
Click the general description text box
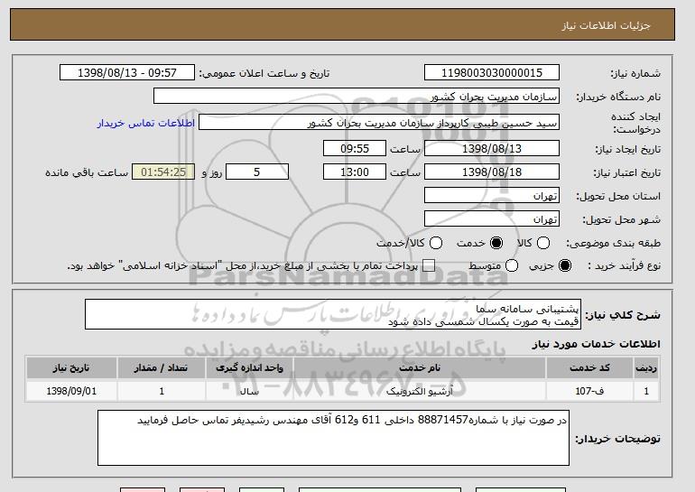click(x=333, y=314)
